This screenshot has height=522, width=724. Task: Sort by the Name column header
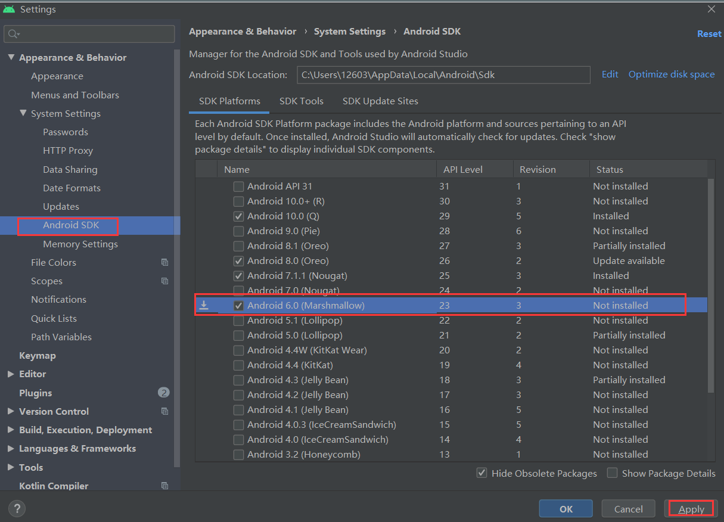pos(327,169)
